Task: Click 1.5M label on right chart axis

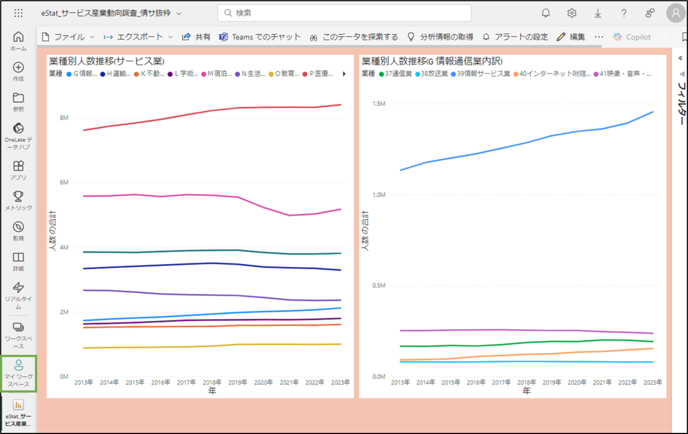Action: pos(379,103)
